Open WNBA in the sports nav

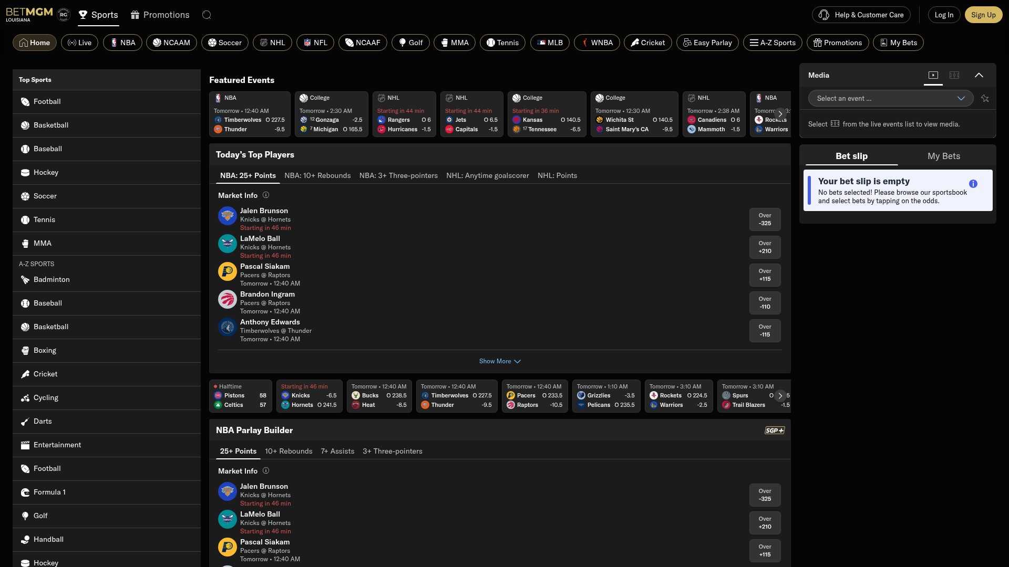[x=597, y=43]
